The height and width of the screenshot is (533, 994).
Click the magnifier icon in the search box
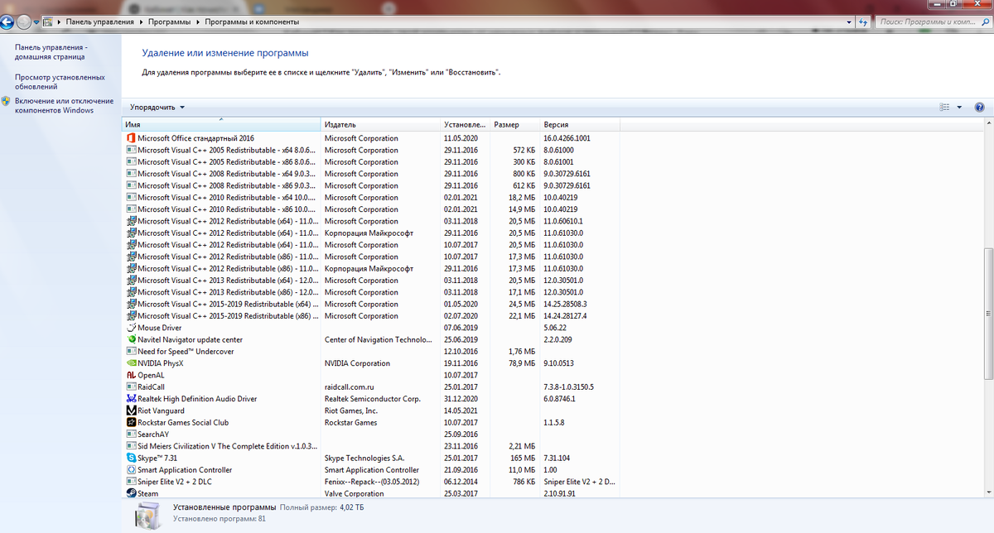point(985,22)
